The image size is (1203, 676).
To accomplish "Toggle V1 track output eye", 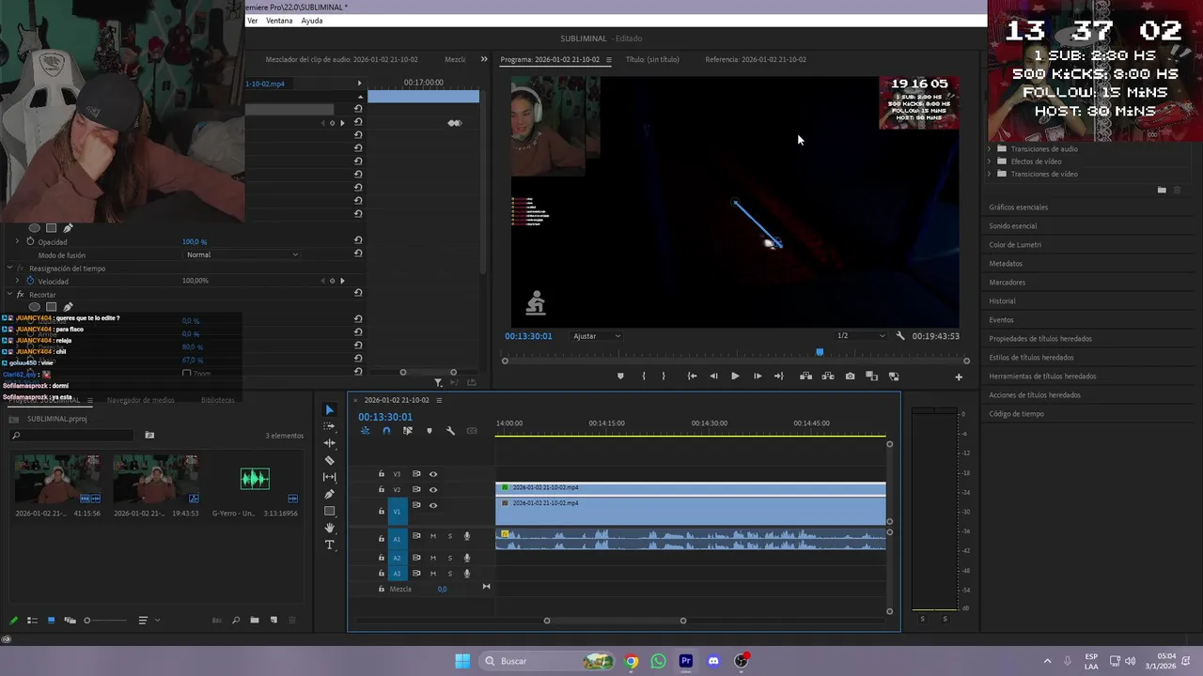I will coord(433,505).
